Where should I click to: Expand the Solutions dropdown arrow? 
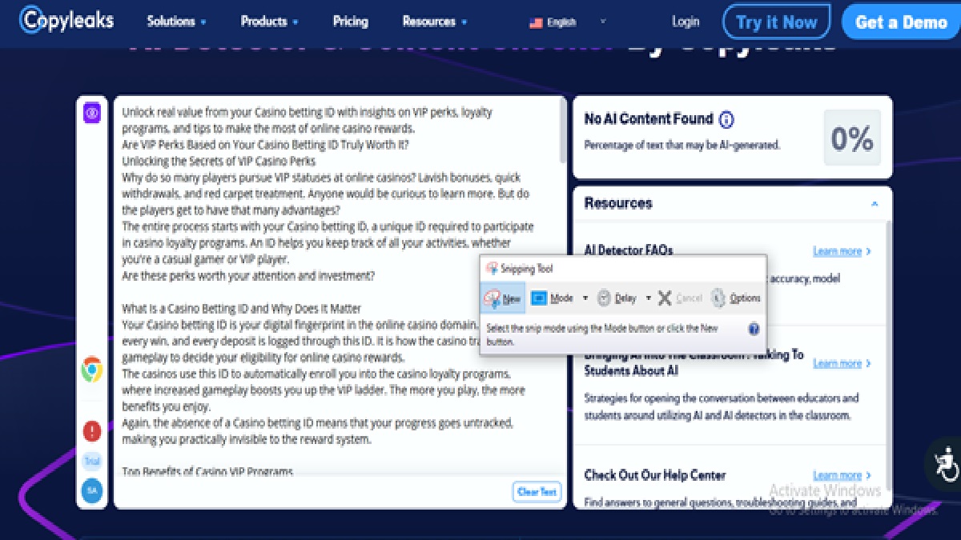pos(203,22)
